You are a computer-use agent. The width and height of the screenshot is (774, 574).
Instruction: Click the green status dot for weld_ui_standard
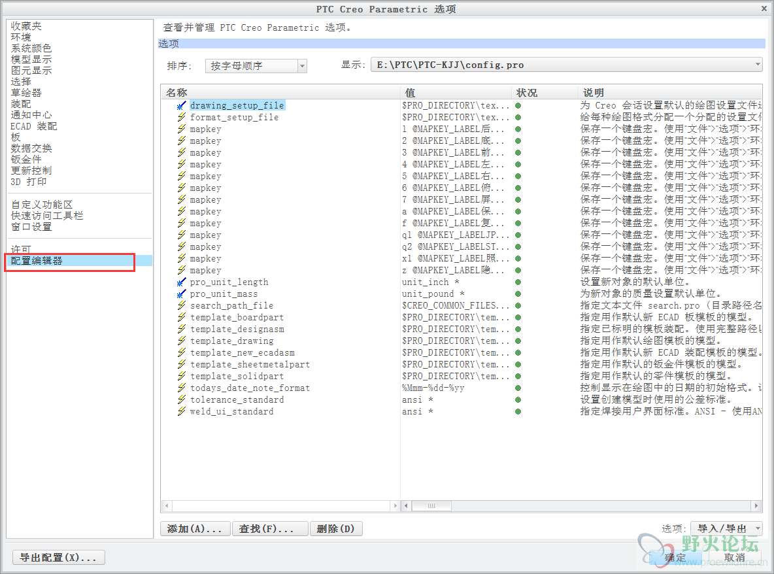click(518, 412)
